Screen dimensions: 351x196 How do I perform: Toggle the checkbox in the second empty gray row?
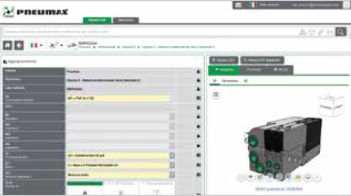(x=172, y=127)
